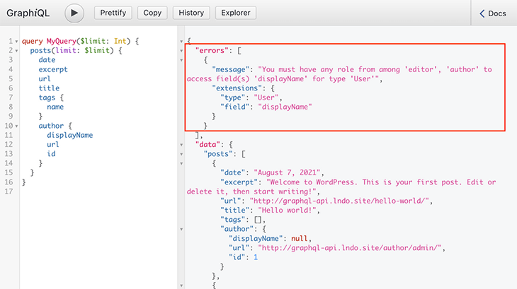The image size is (517, 289).
Task: Collapse the posts block at line 2
Action: coord(16,51)
